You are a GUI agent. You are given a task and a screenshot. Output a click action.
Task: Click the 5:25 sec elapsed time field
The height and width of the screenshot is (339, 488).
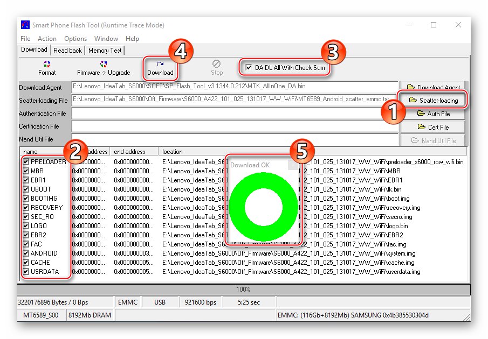click(x=249, y=302)
